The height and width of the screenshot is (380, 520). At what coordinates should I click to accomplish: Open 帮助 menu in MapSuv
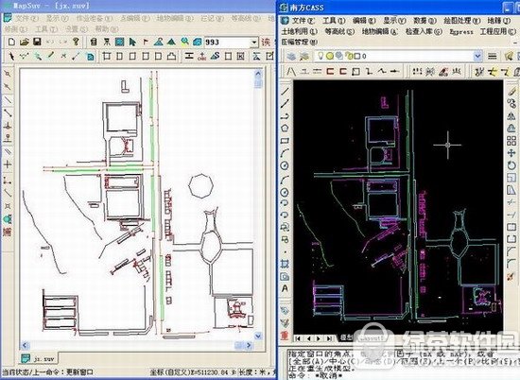(107, 29)
